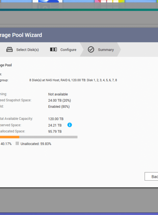Click the 120.00 TB total capacity value
Image resolution: width=158 pixels, height=215 pixels.
coord(56,119)
